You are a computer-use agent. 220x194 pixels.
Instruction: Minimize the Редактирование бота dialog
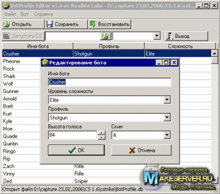coord(159,63)
